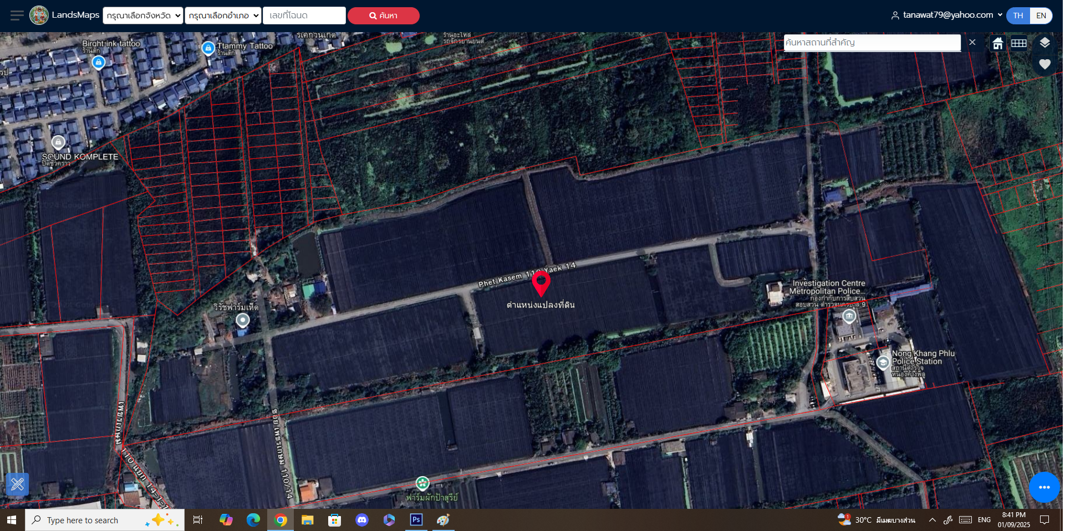Open the map layers icon
1065x531 pixels.
pos(1045,43)
